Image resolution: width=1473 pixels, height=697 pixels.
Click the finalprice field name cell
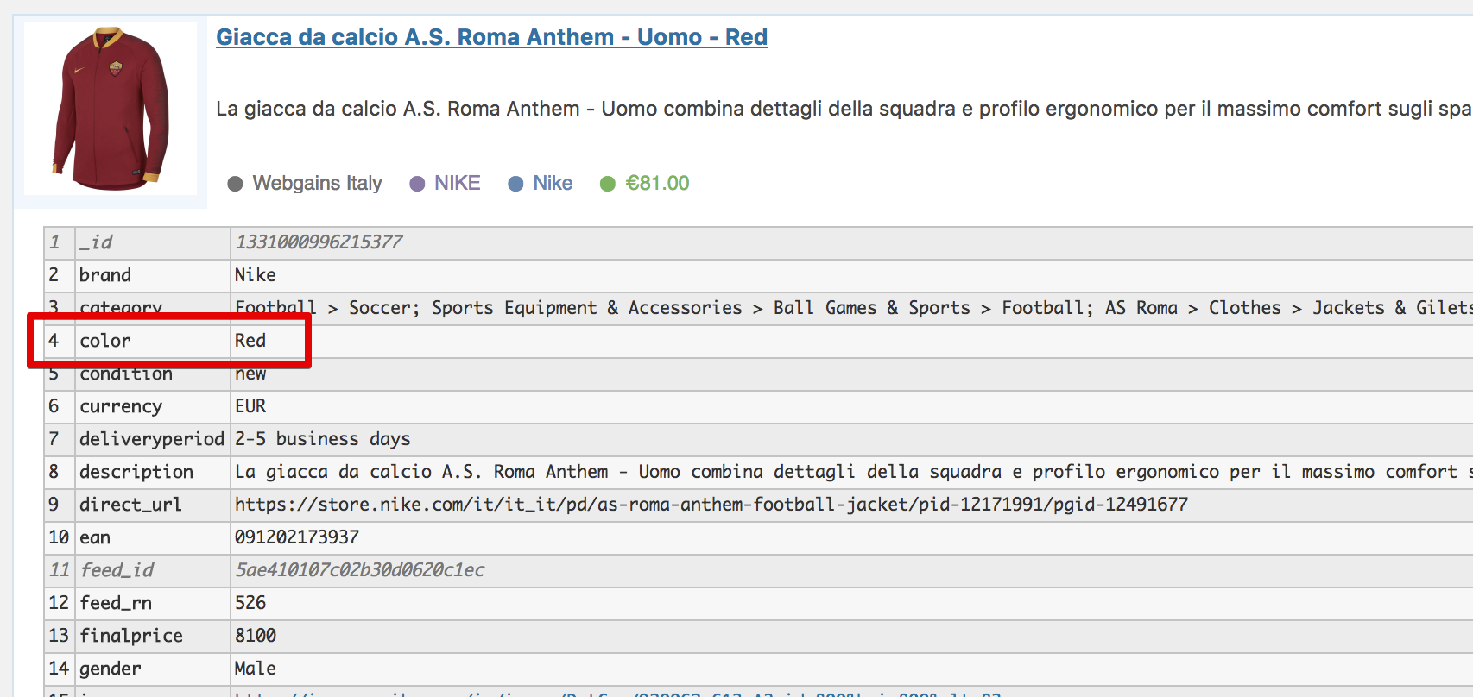point(153,636)
